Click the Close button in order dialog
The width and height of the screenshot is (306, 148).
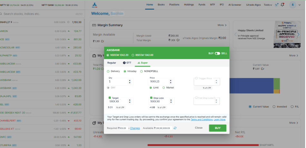pyautogui.click(x=199, y=128)
